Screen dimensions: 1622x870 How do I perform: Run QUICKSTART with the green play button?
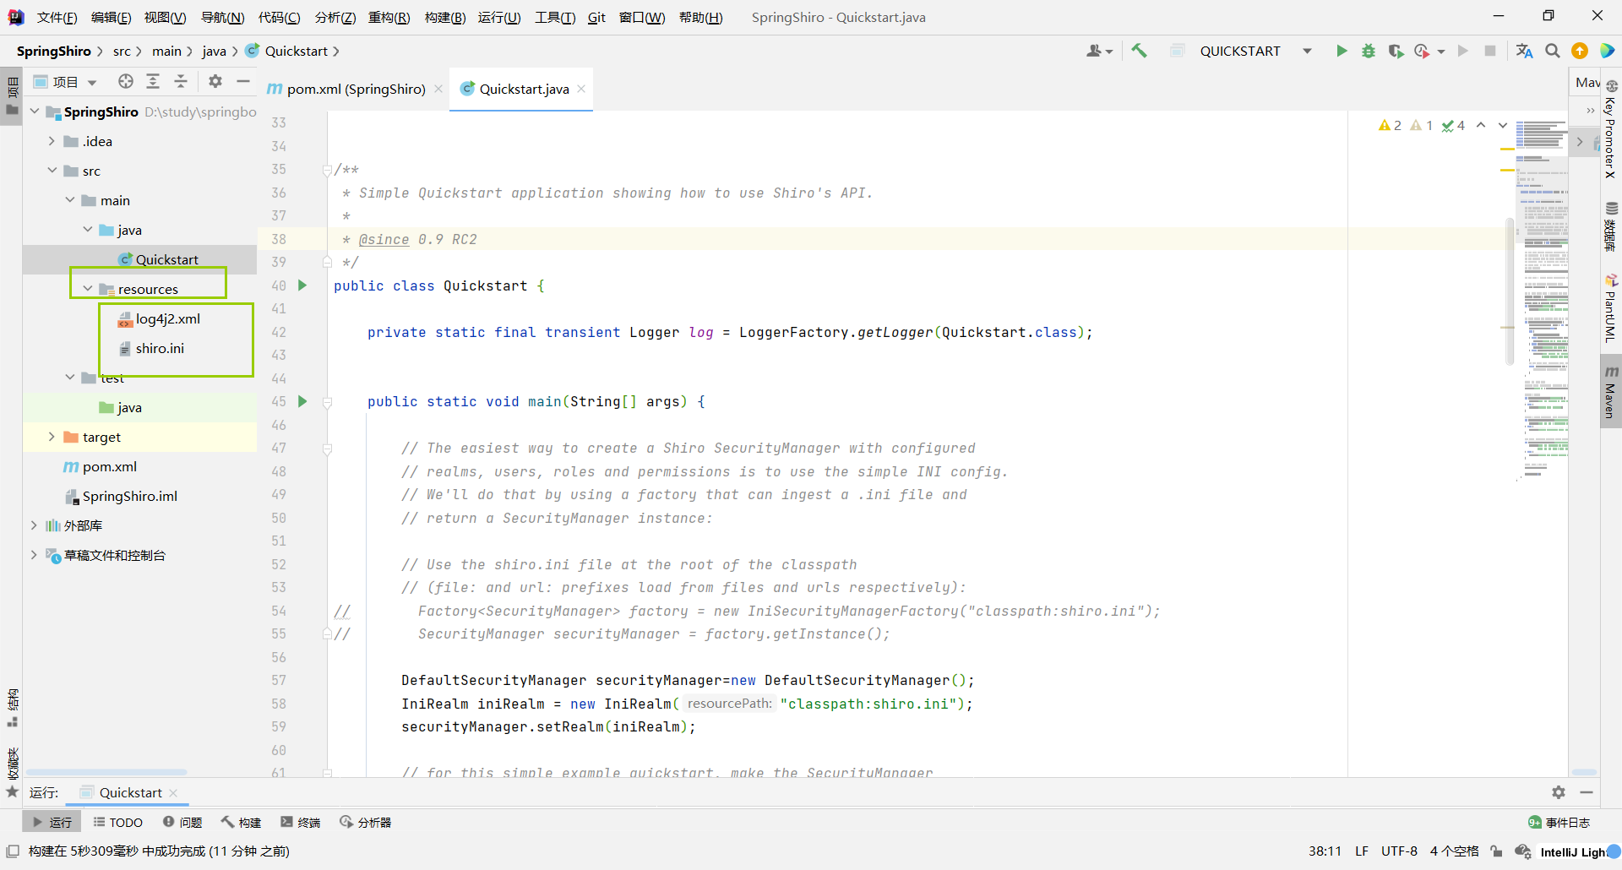pos(1341,51)
